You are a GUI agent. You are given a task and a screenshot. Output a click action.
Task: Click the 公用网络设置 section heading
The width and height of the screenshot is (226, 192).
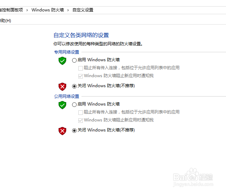coord(67,97)
